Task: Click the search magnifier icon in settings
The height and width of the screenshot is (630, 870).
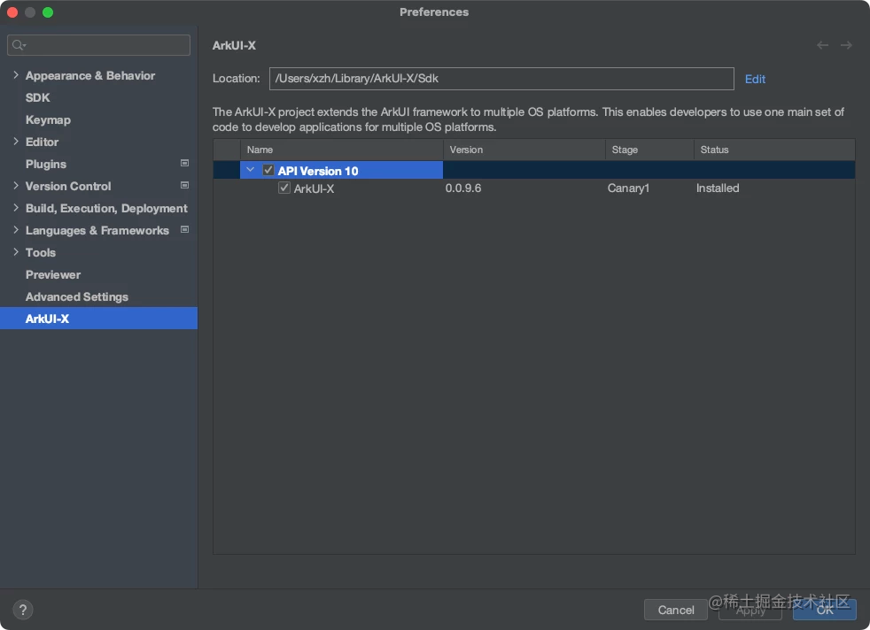Action: (x=19, y=45)
